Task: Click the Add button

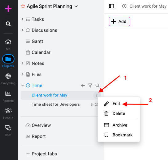Action: point(119,21)
